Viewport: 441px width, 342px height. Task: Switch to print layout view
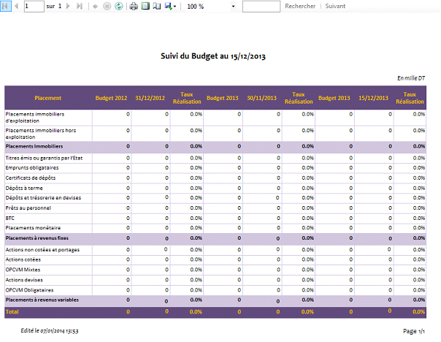pos(145,6)
